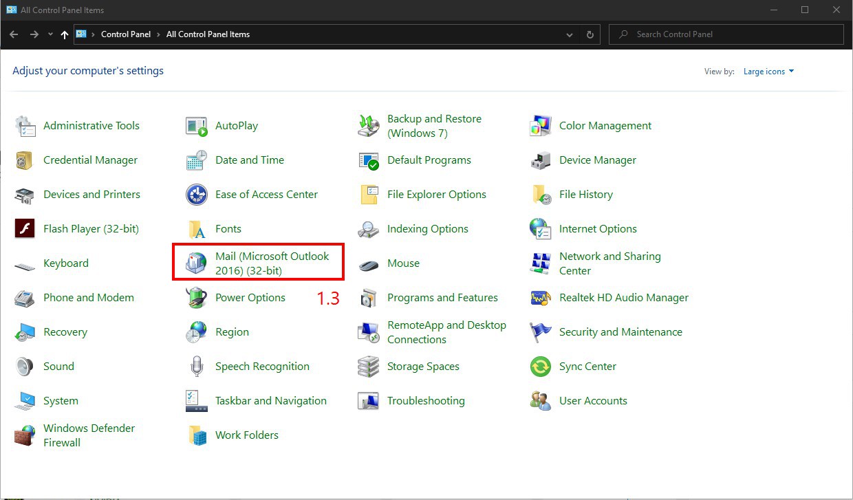Click the Recovery icon

click(25, 332)
